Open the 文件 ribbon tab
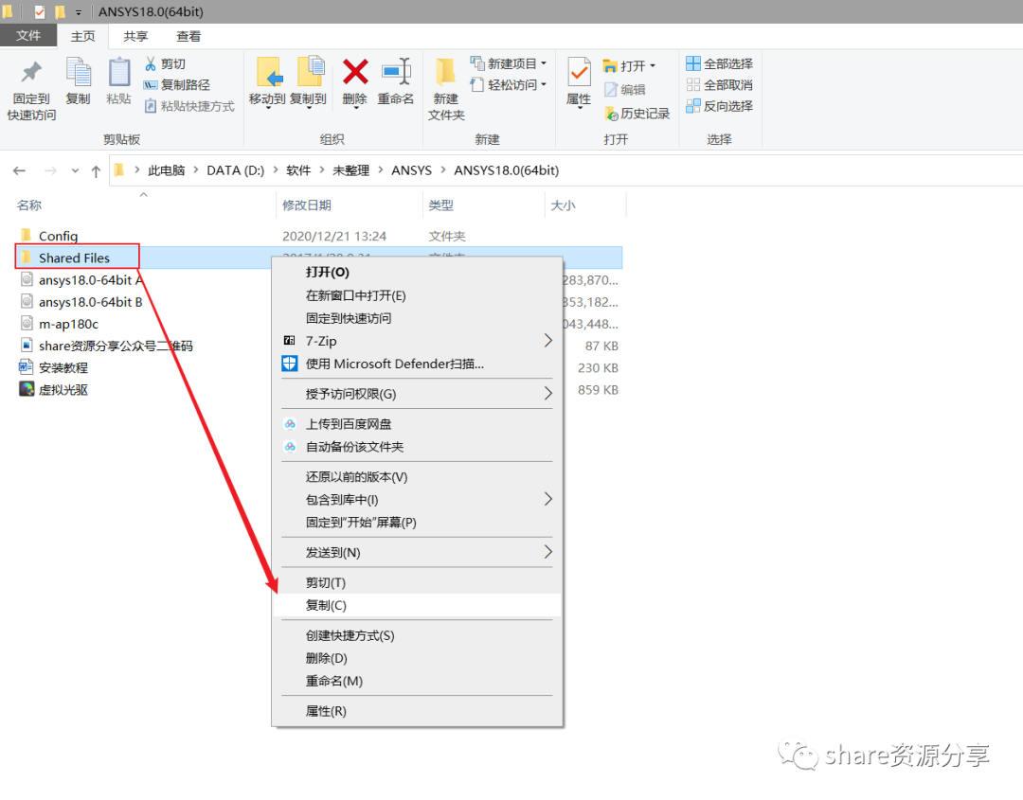Viewport: 1023px width, 800px height. pos(28,36)
